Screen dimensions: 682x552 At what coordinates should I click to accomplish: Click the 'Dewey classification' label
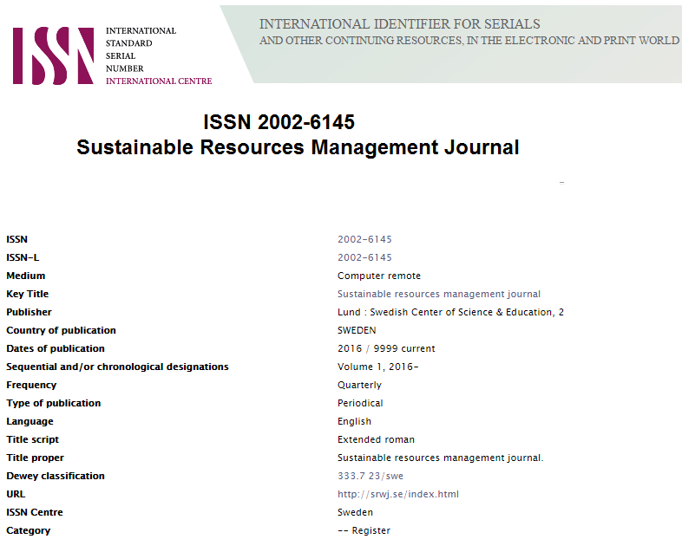pyautogui.click(x=56, y=476)
